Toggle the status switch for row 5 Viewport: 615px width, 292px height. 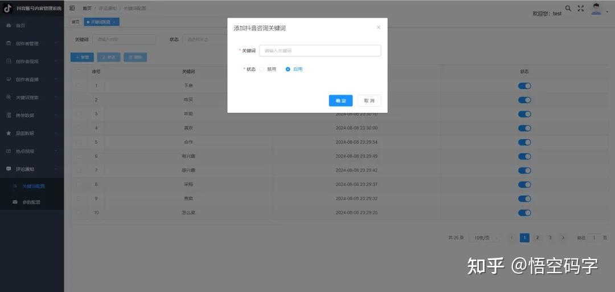[x=524, y=142]
